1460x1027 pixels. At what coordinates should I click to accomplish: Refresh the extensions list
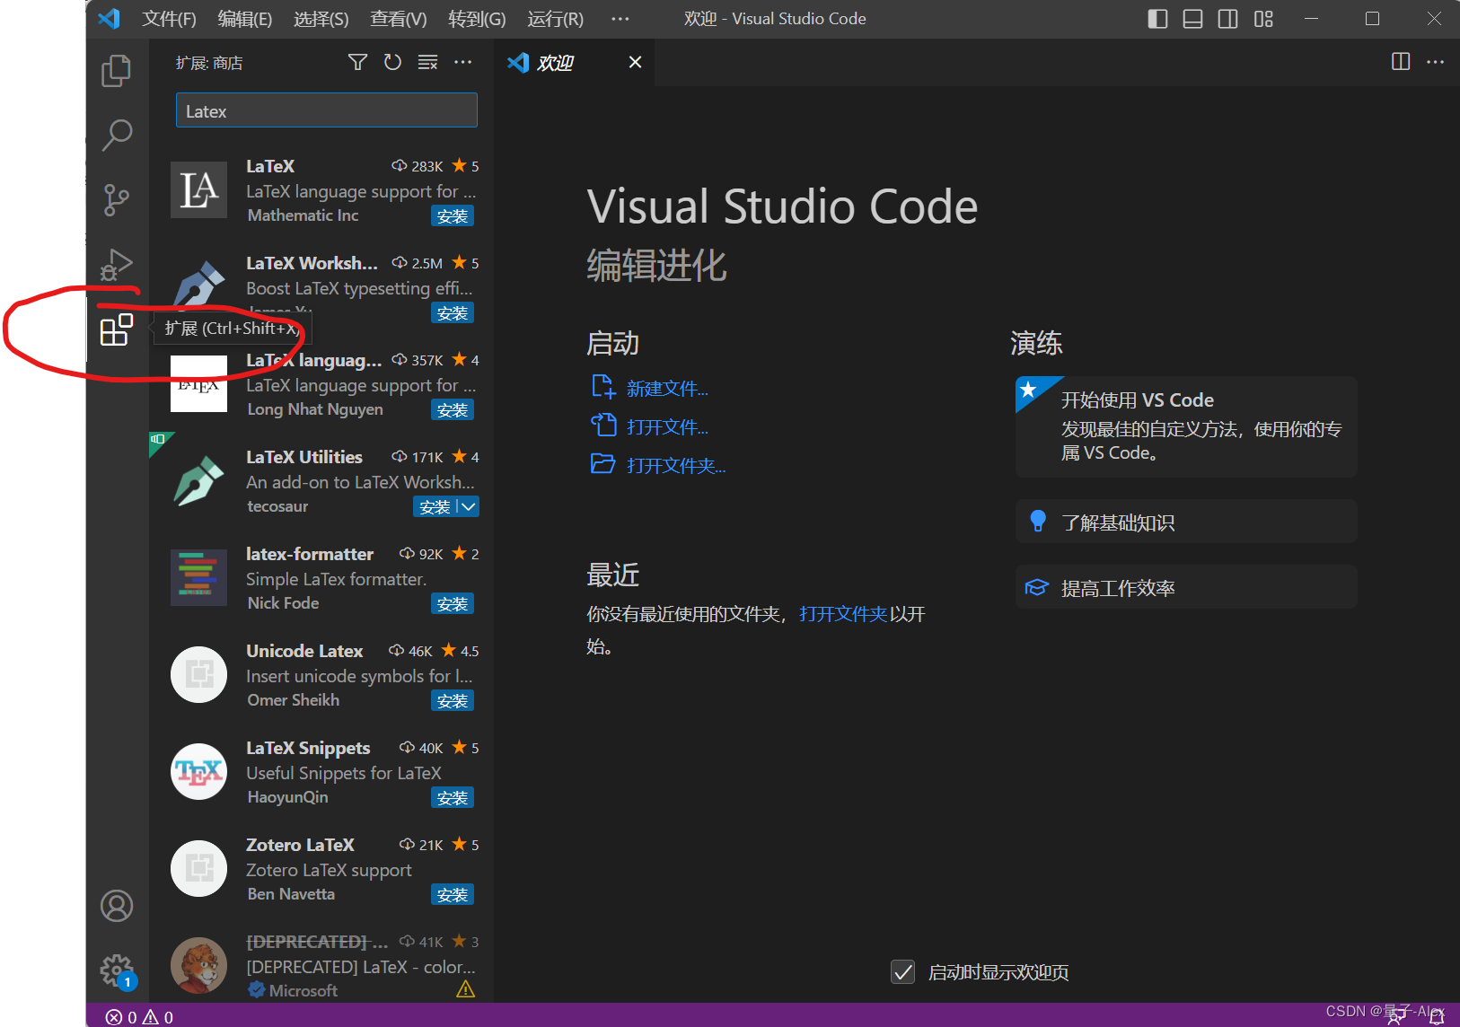(x=392, y=62)
